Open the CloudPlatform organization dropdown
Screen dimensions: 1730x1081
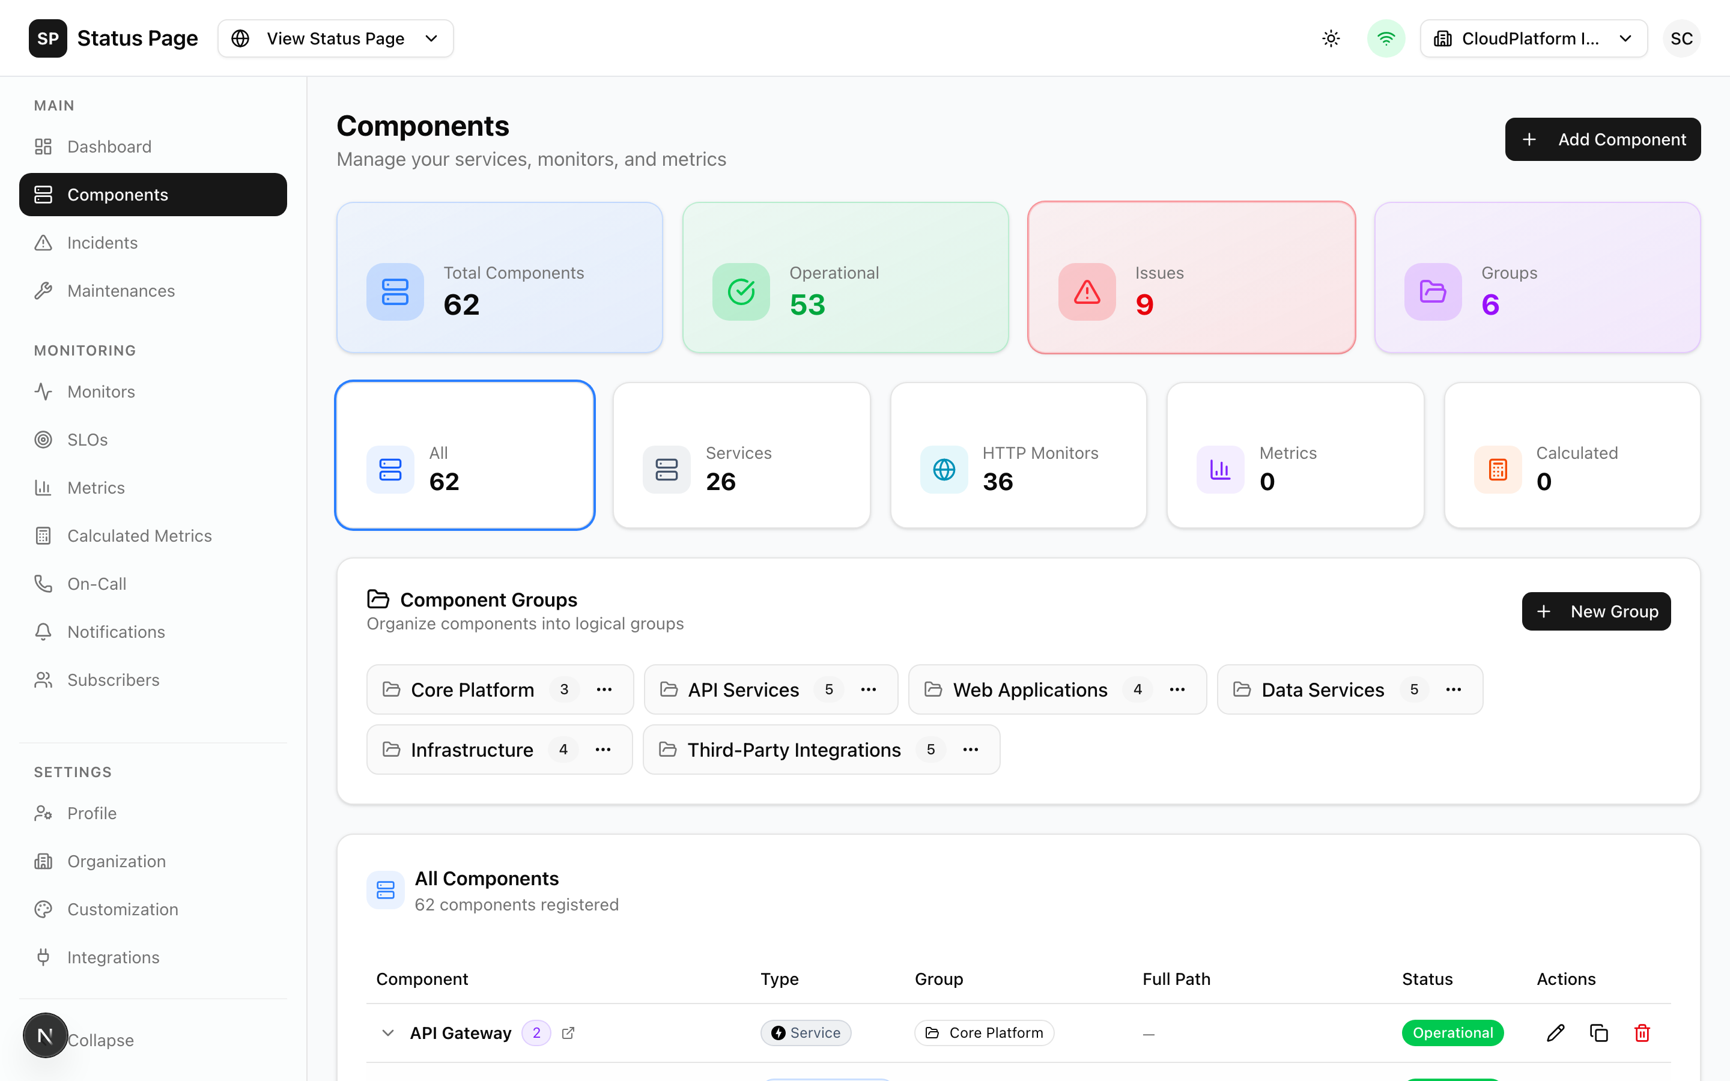click(x=1533, y=38)
